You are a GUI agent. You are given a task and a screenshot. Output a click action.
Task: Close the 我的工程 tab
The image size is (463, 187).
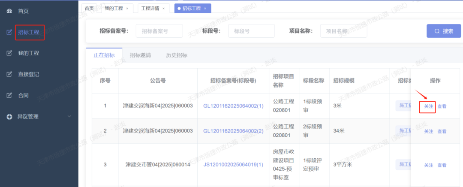pyautogui.click(x=127, y=9)
